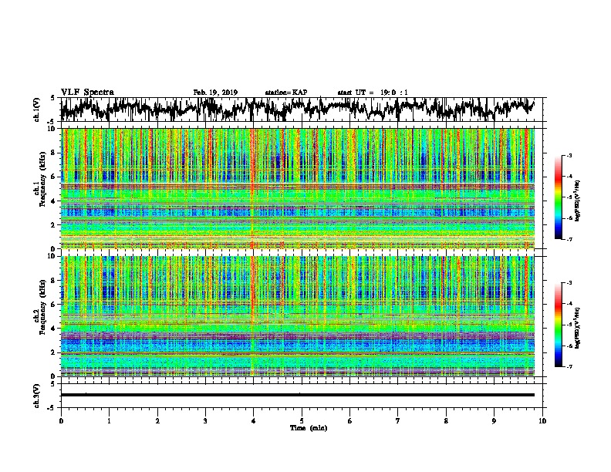Click time-axis tick label "3"
This screenshot has height=472, width=611.
coord(205,421)
